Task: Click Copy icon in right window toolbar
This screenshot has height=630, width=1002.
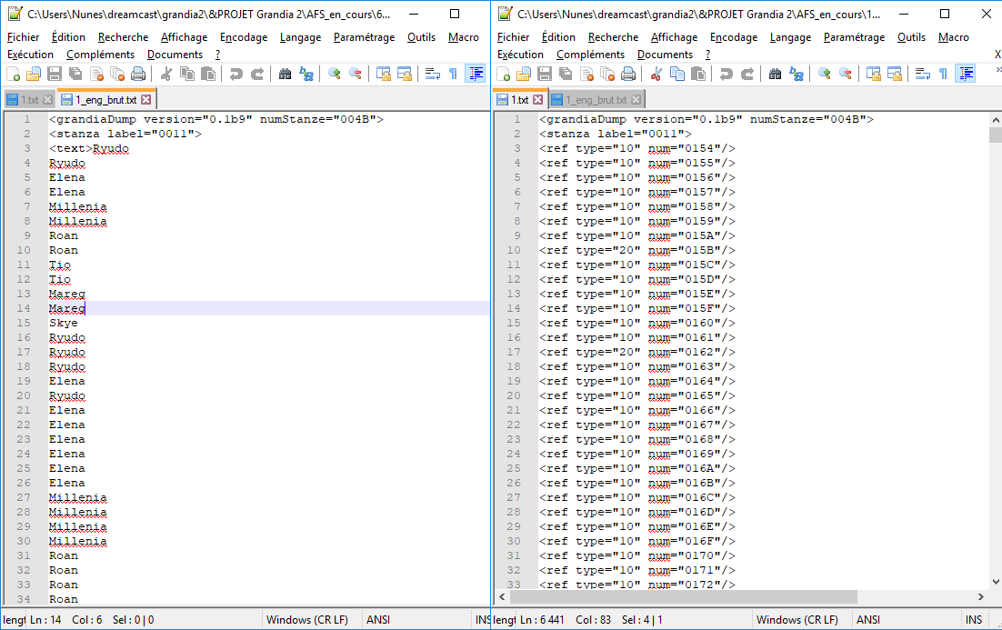Action: click(x=677, y=75)
